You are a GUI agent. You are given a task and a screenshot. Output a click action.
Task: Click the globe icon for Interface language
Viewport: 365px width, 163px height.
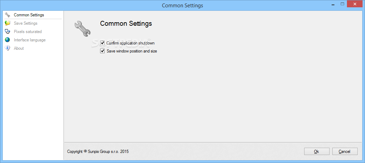tap(7, 40)
